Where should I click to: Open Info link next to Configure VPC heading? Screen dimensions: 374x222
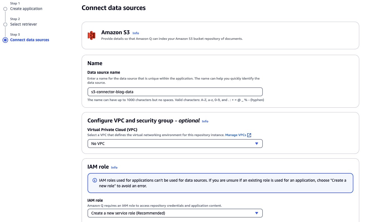click(x=205, y=121)
